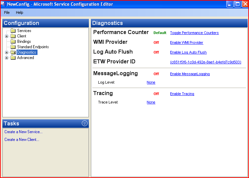Click the Trace Level None link

(x=151, y=102)
